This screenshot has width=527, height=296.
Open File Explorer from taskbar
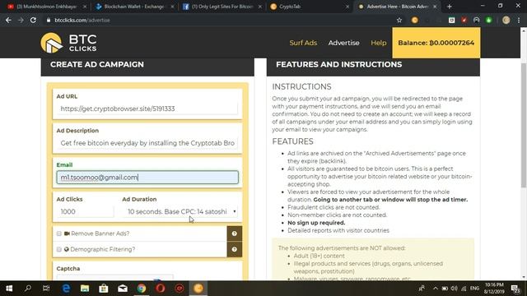pyautogui.click(x=85, y=289)
